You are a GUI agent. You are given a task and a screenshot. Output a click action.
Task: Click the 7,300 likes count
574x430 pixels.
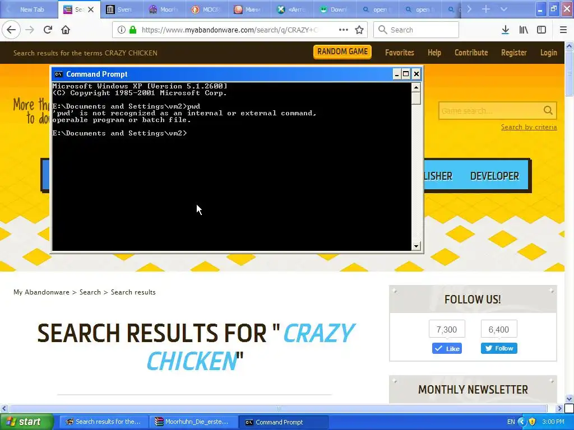pyautogui.click(x=447, y=329)
